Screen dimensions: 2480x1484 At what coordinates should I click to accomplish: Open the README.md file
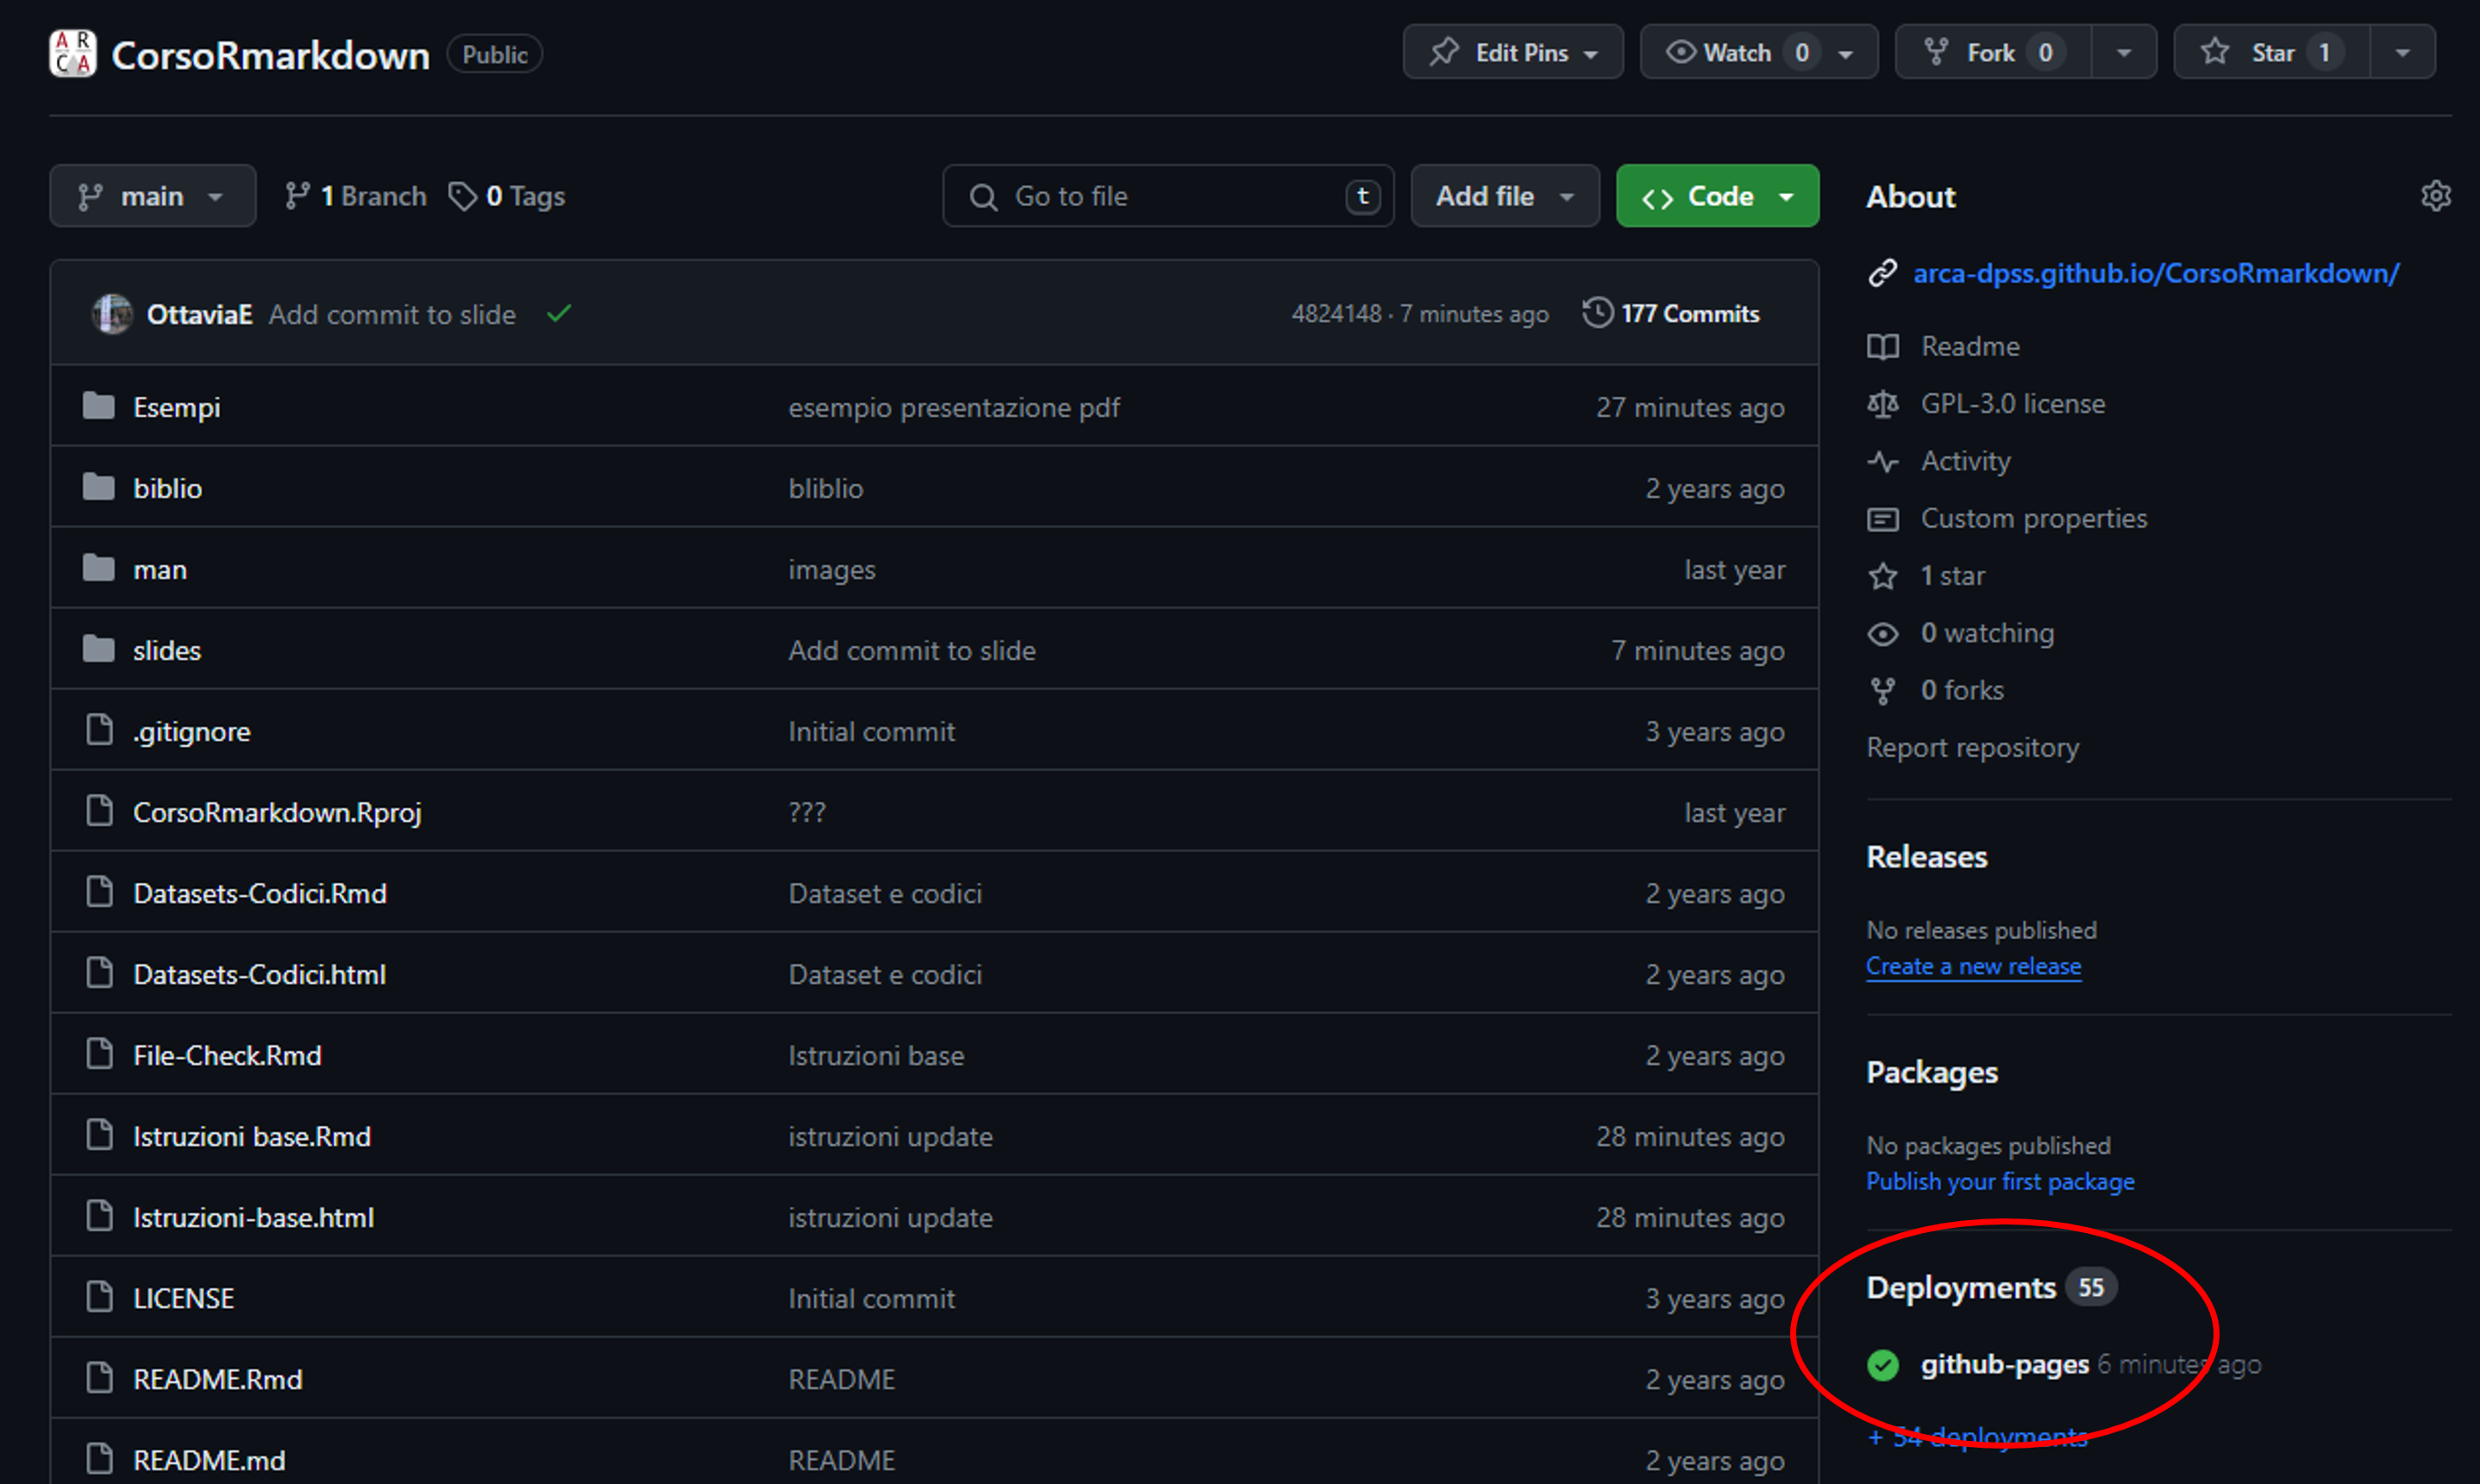(x=209, y=1460)
